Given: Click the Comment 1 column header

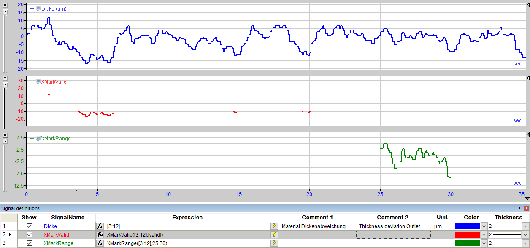Looking at the screenshot, I should (317, 217).
